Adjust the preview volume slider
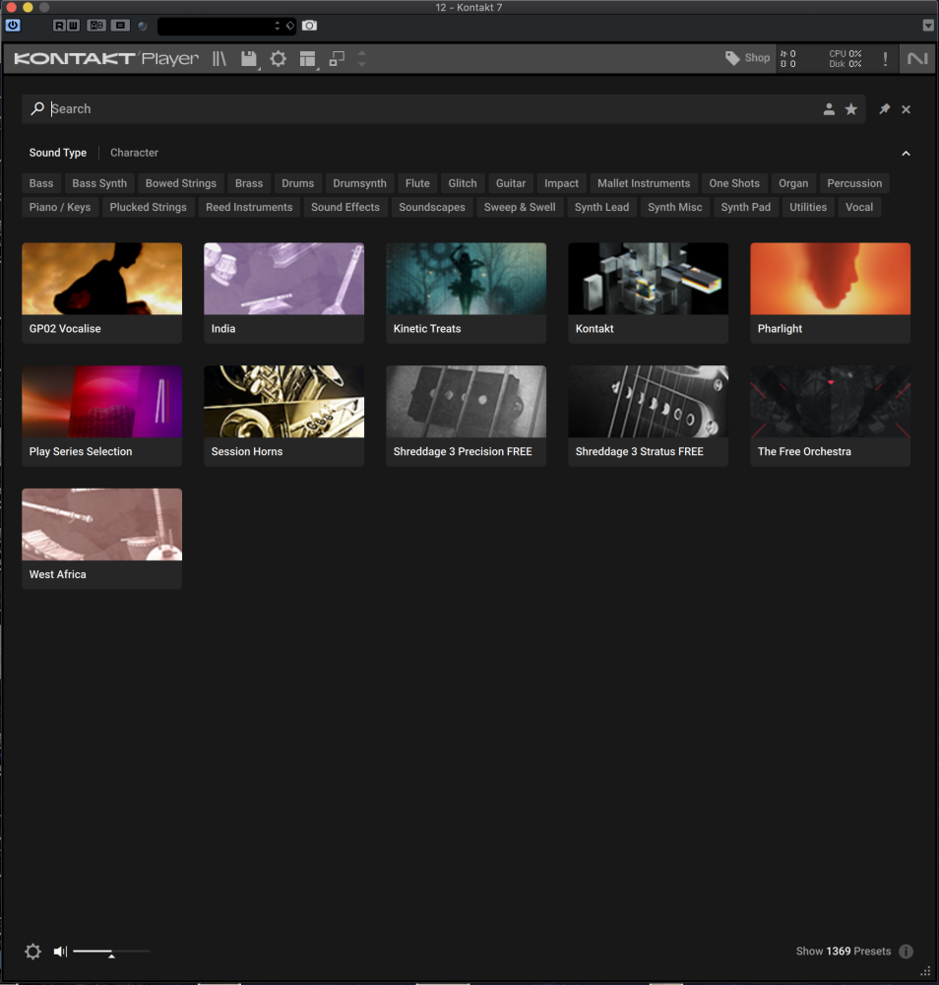The image size is (939, 985). (111, 952)
